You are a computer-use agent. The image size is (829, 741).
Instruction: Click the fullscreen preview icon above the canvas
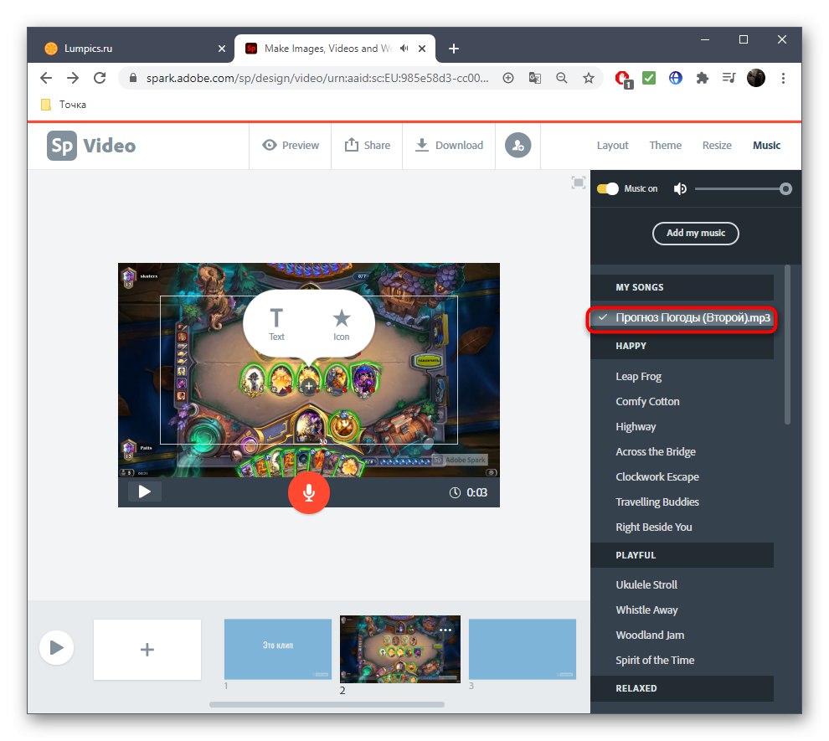(578, 182)
